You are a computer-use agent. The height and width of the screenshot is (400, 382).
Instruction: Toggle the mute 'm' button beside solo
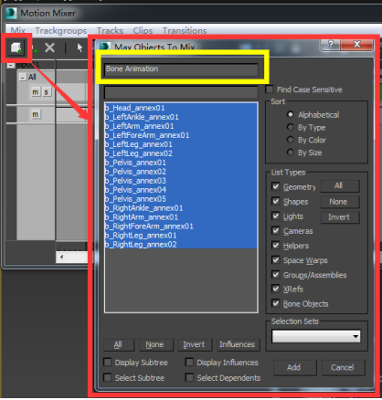tap(36, 91)
